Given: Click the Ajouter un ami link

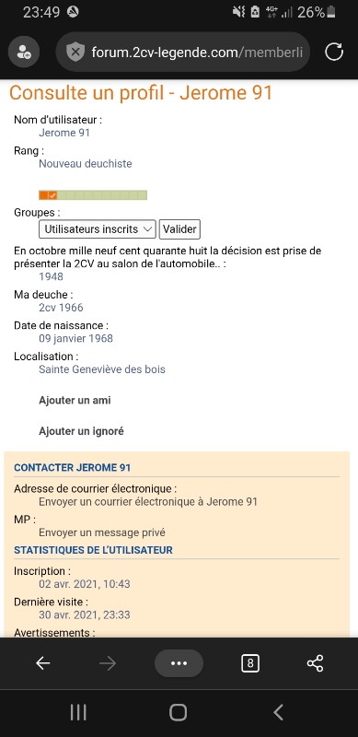Looking at the screenshot, I should coord(75,401).
